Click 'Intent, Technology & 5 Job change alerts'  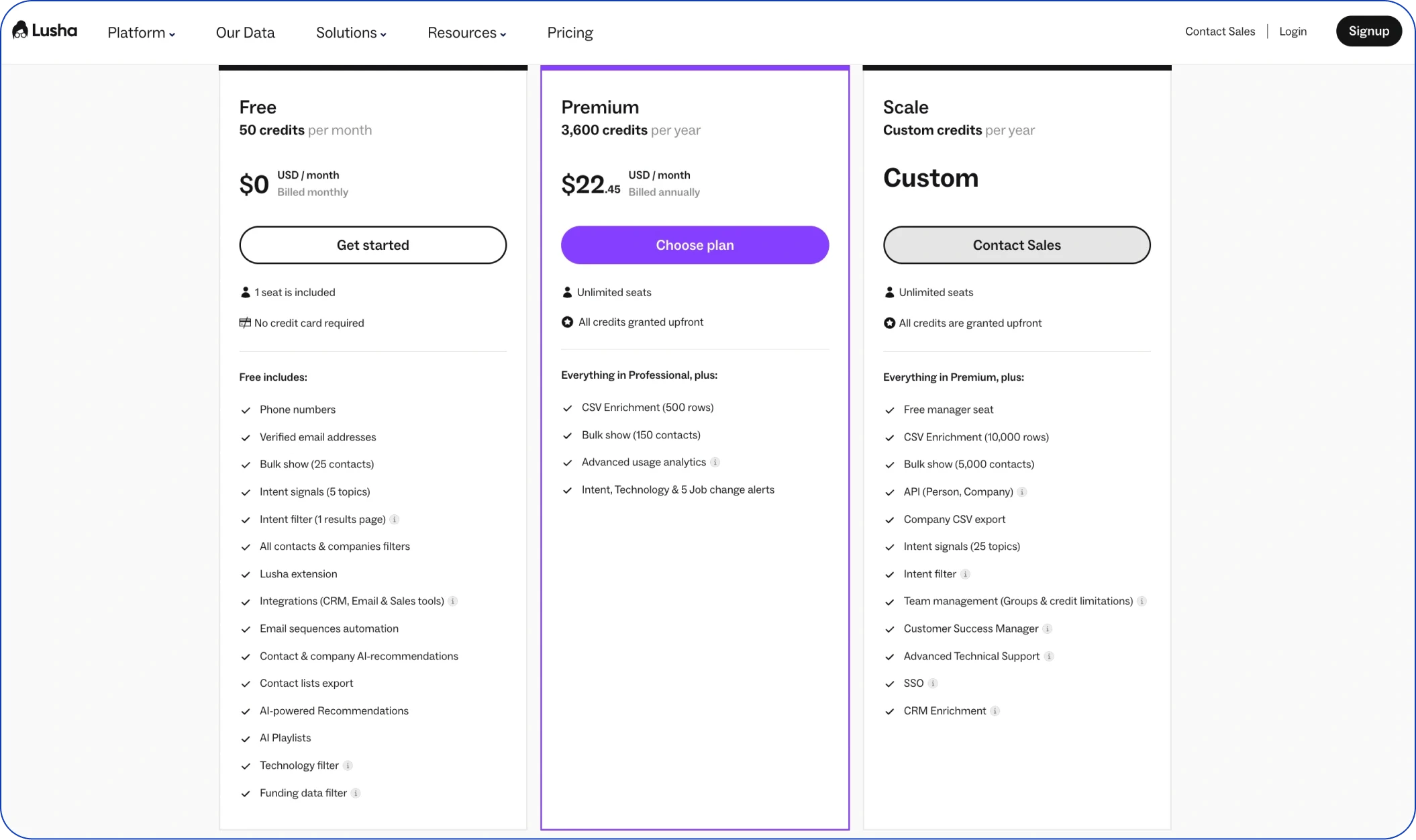coord(678,490)
